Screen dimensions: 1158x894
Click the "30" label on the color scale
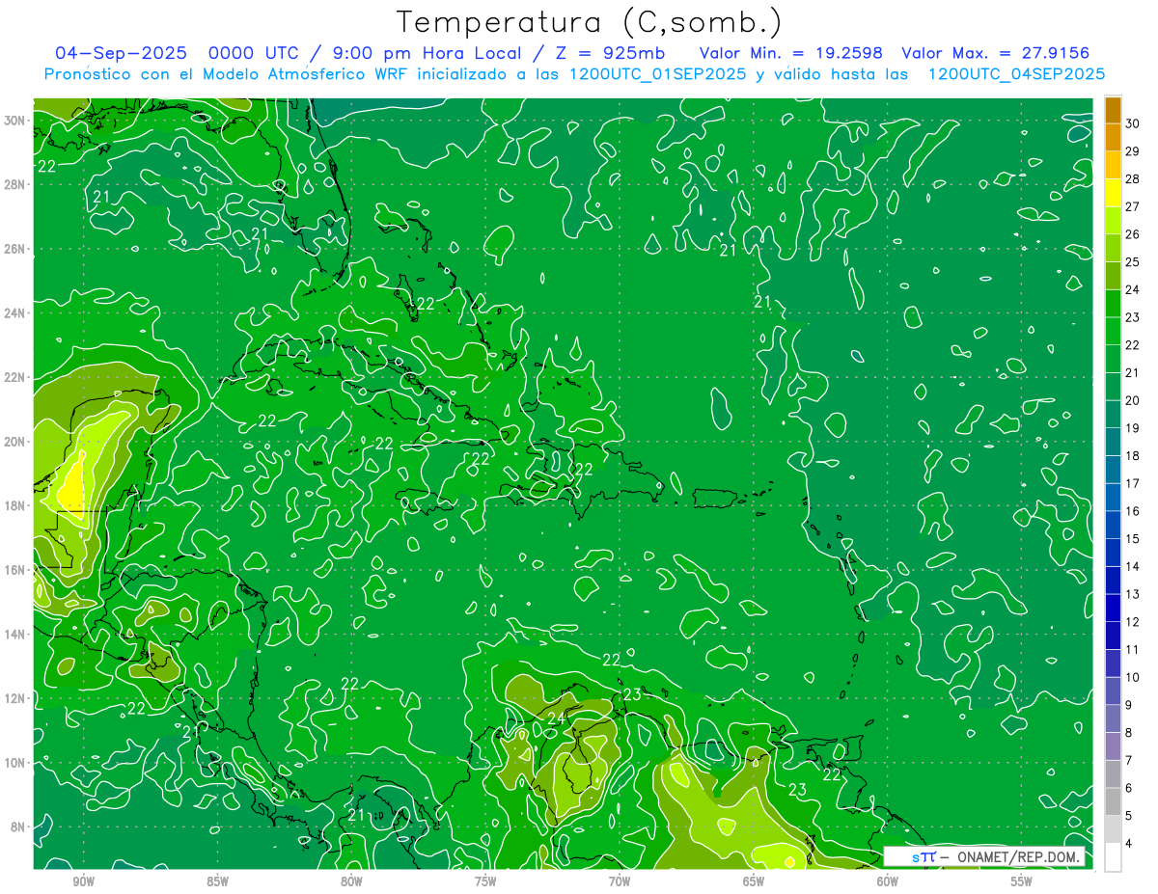coord(1133,122)
